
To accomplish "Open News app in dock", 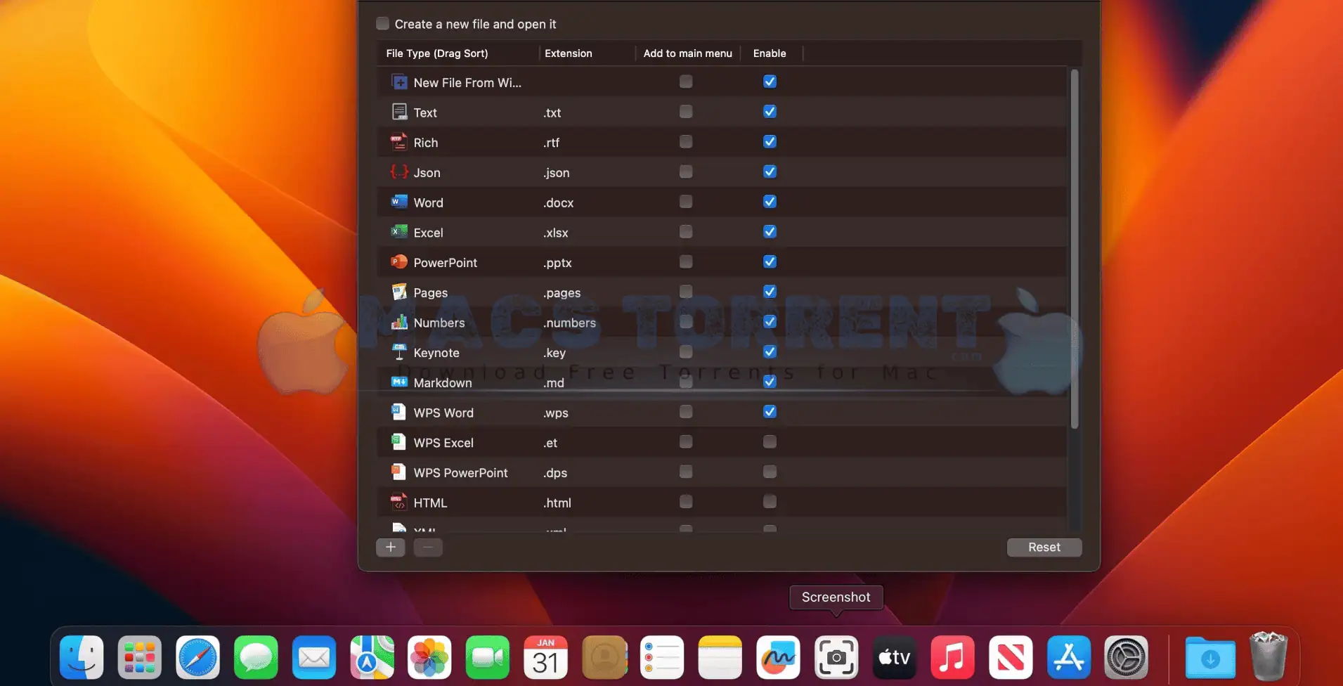I will tap(1011, 658).
